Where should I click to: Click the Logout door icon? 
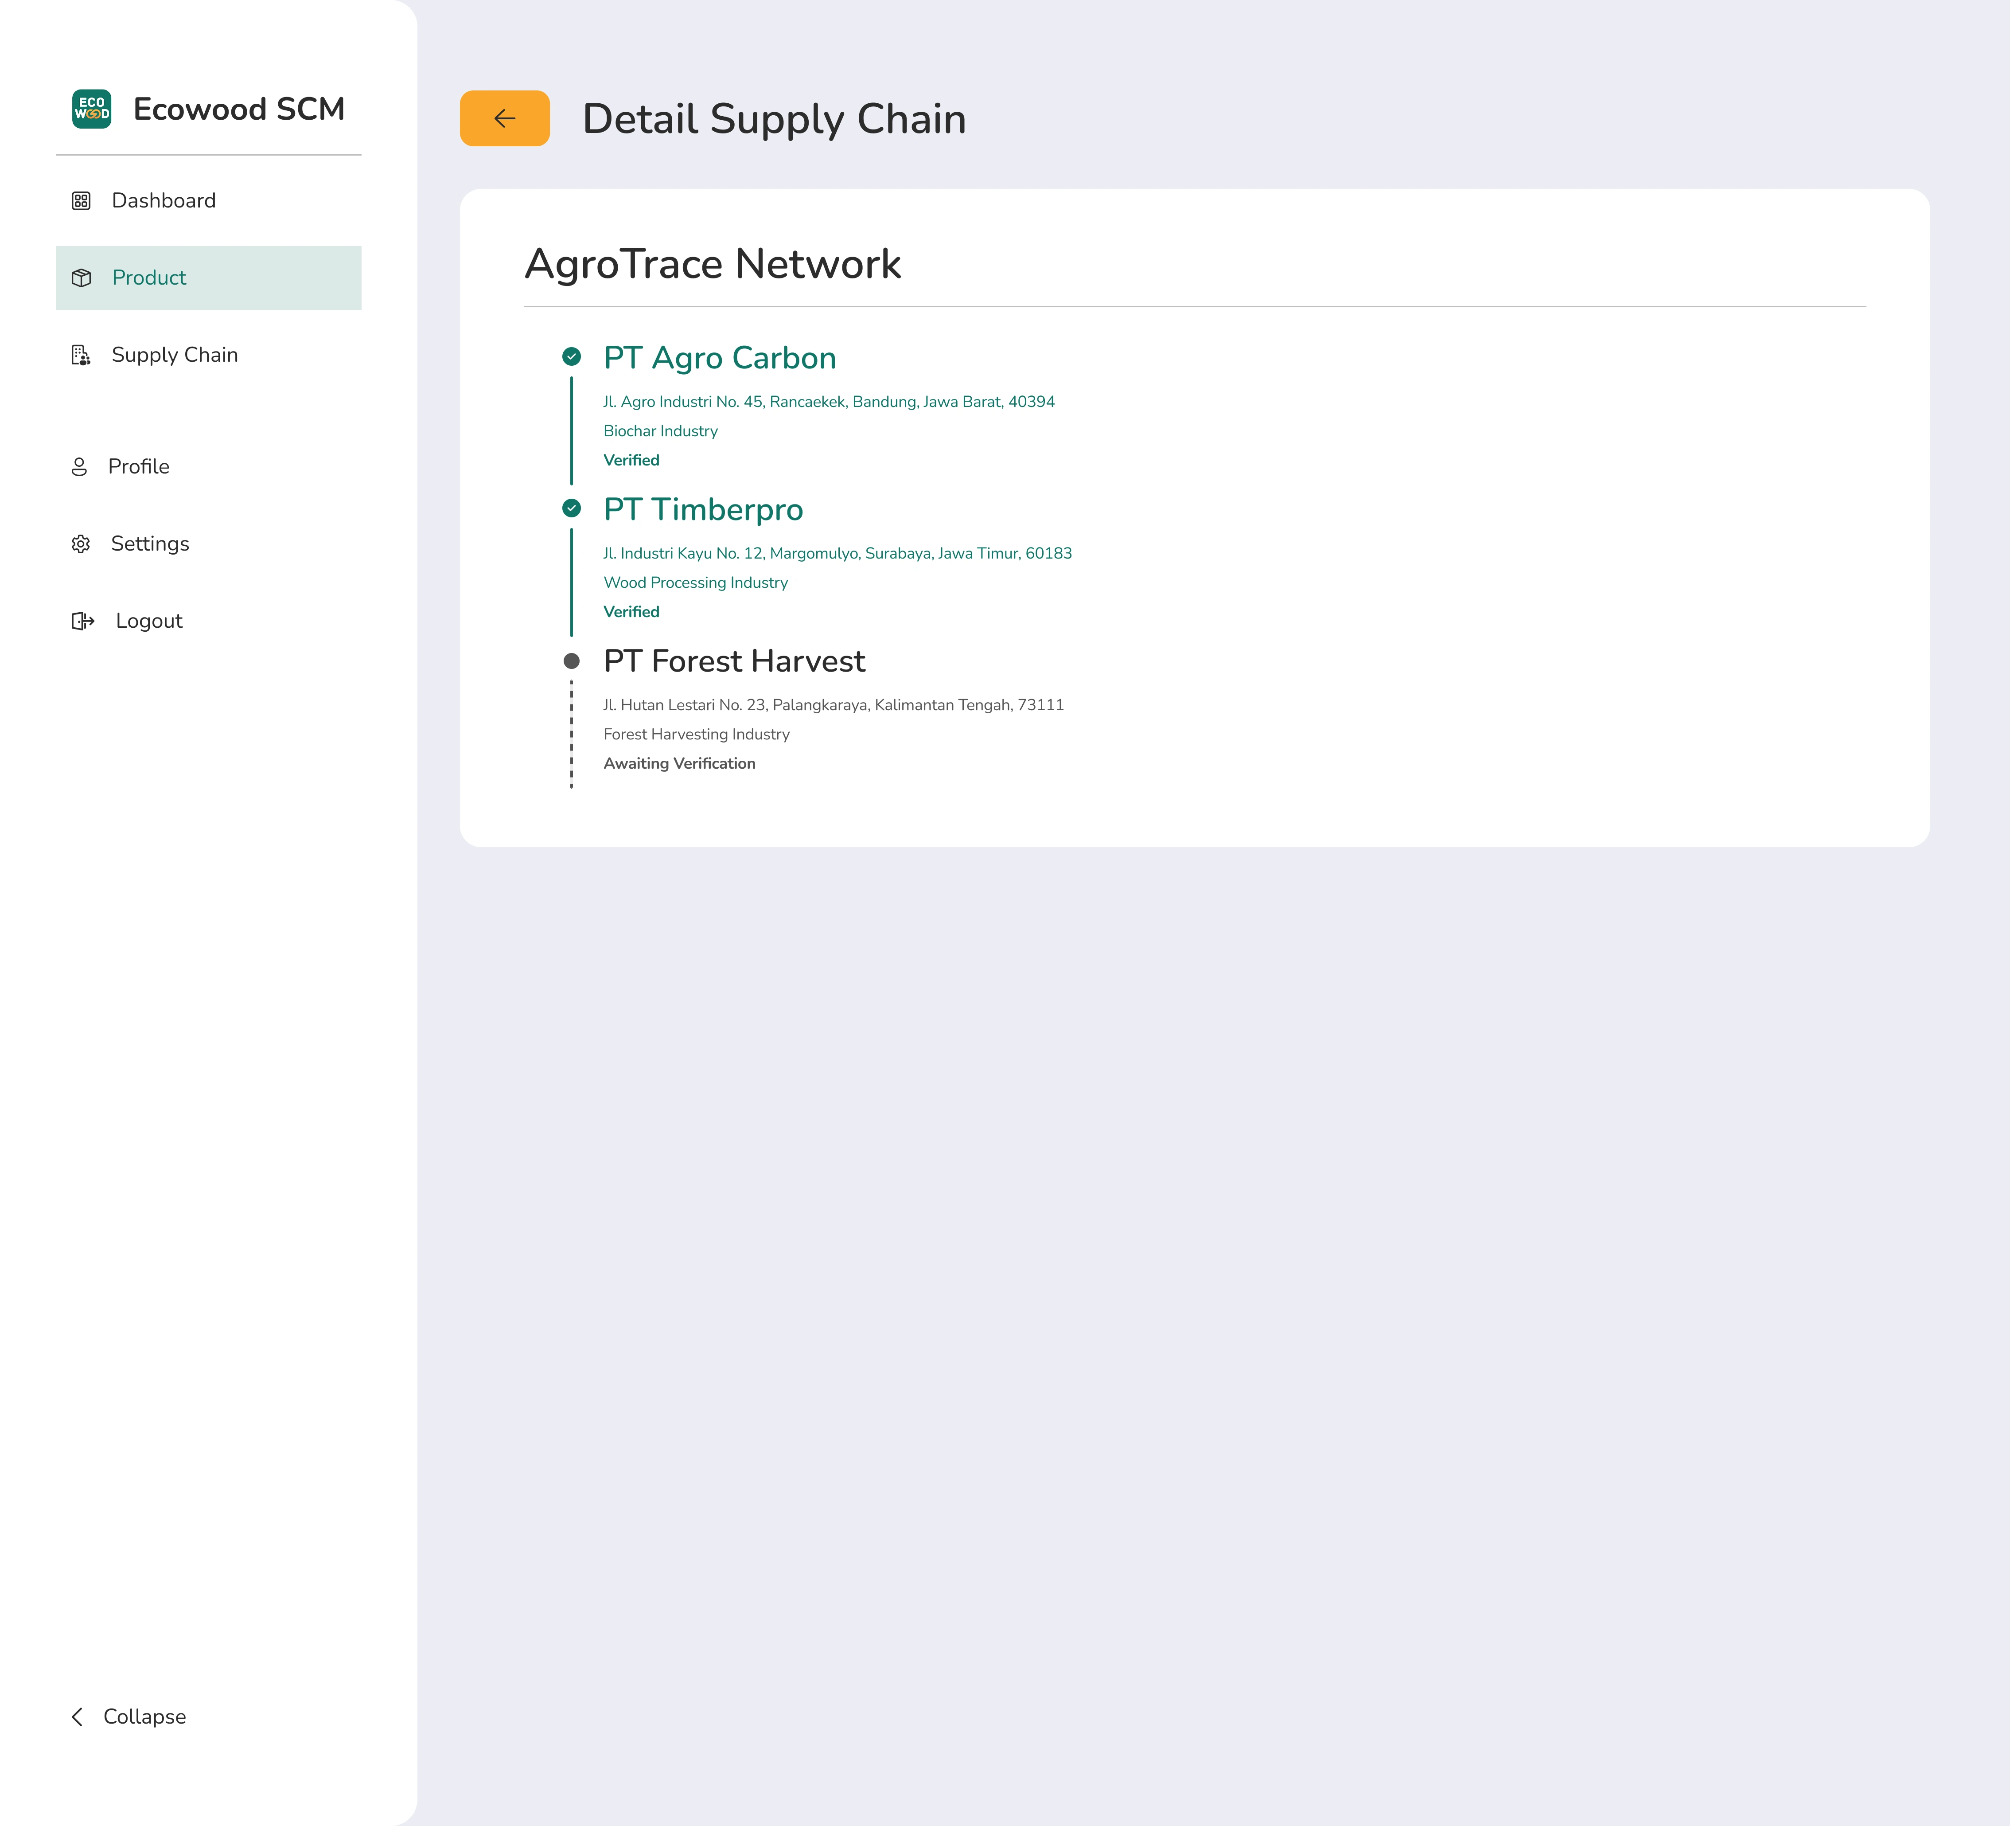coord(83,621)
